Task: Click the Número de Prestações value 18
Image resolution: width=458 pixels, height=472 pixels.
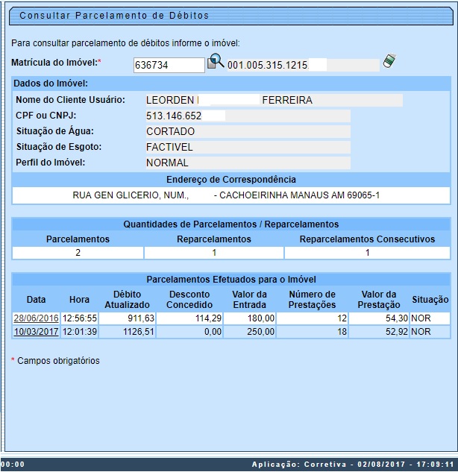Action: (312, 332)
